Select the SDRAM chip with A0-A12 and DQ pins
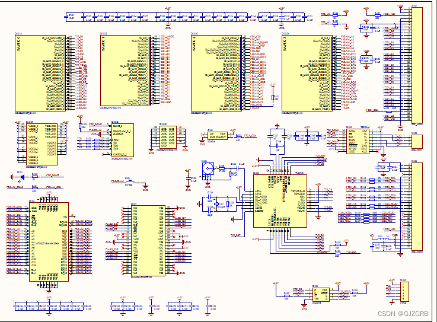The width and height of the screenshot is (437, 322). (x=49, y=242)
